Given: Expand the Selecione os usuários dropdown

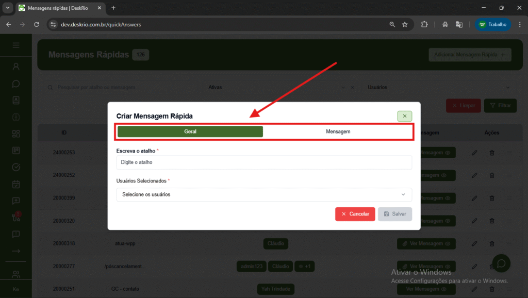Looking at the screenshot, I should click(x=264, y=194).
